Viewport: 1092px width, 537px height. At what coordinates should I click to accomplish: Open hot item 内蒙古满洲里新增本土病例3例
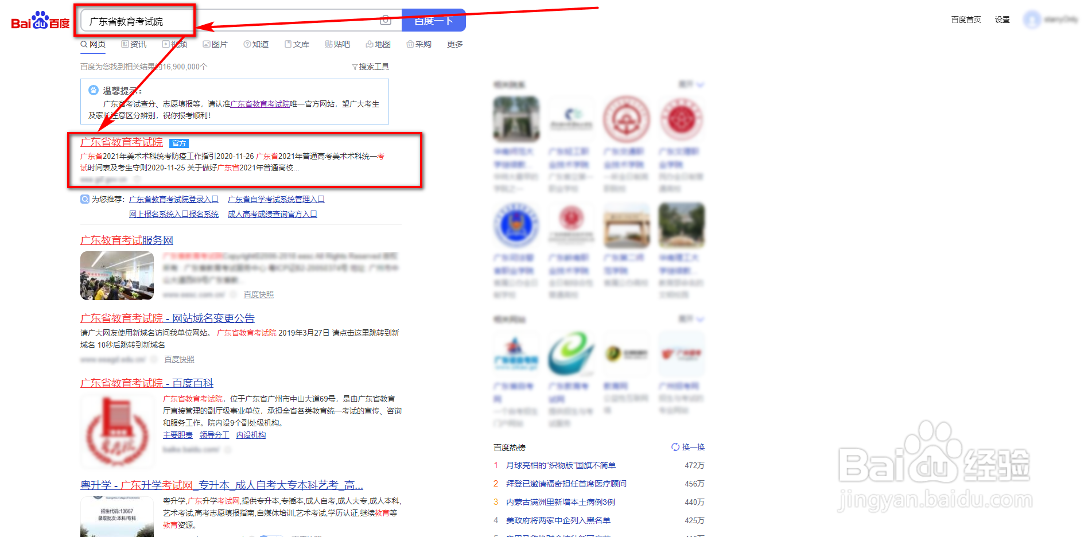(561, 502)
